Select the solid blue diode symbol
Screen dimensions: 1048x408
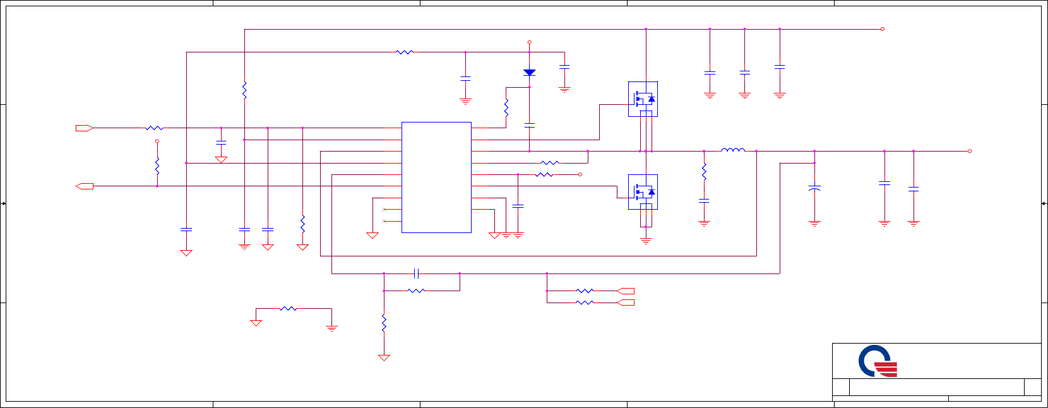pos(529,73)
